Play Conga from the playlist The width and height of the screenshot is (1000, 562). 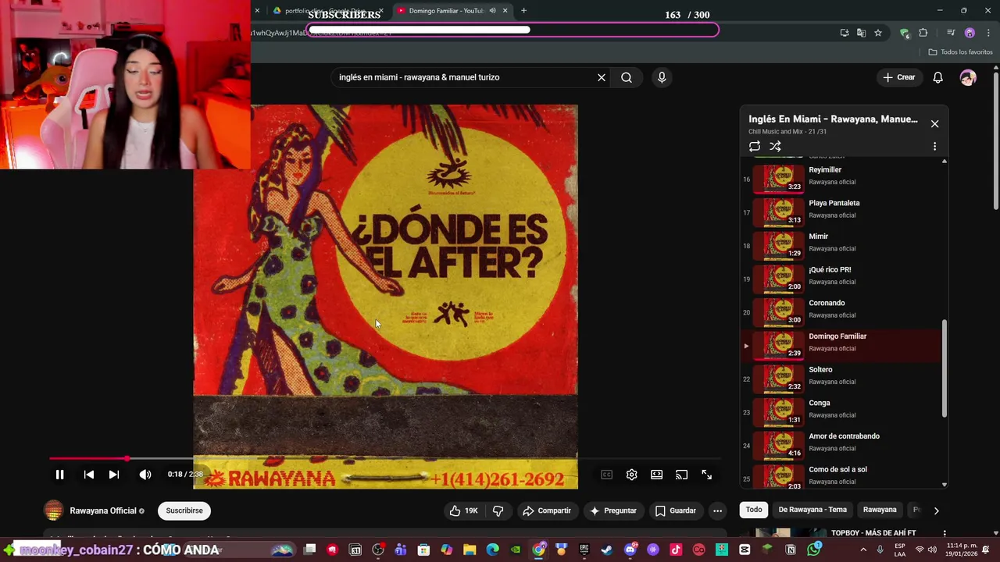(841, 412)
